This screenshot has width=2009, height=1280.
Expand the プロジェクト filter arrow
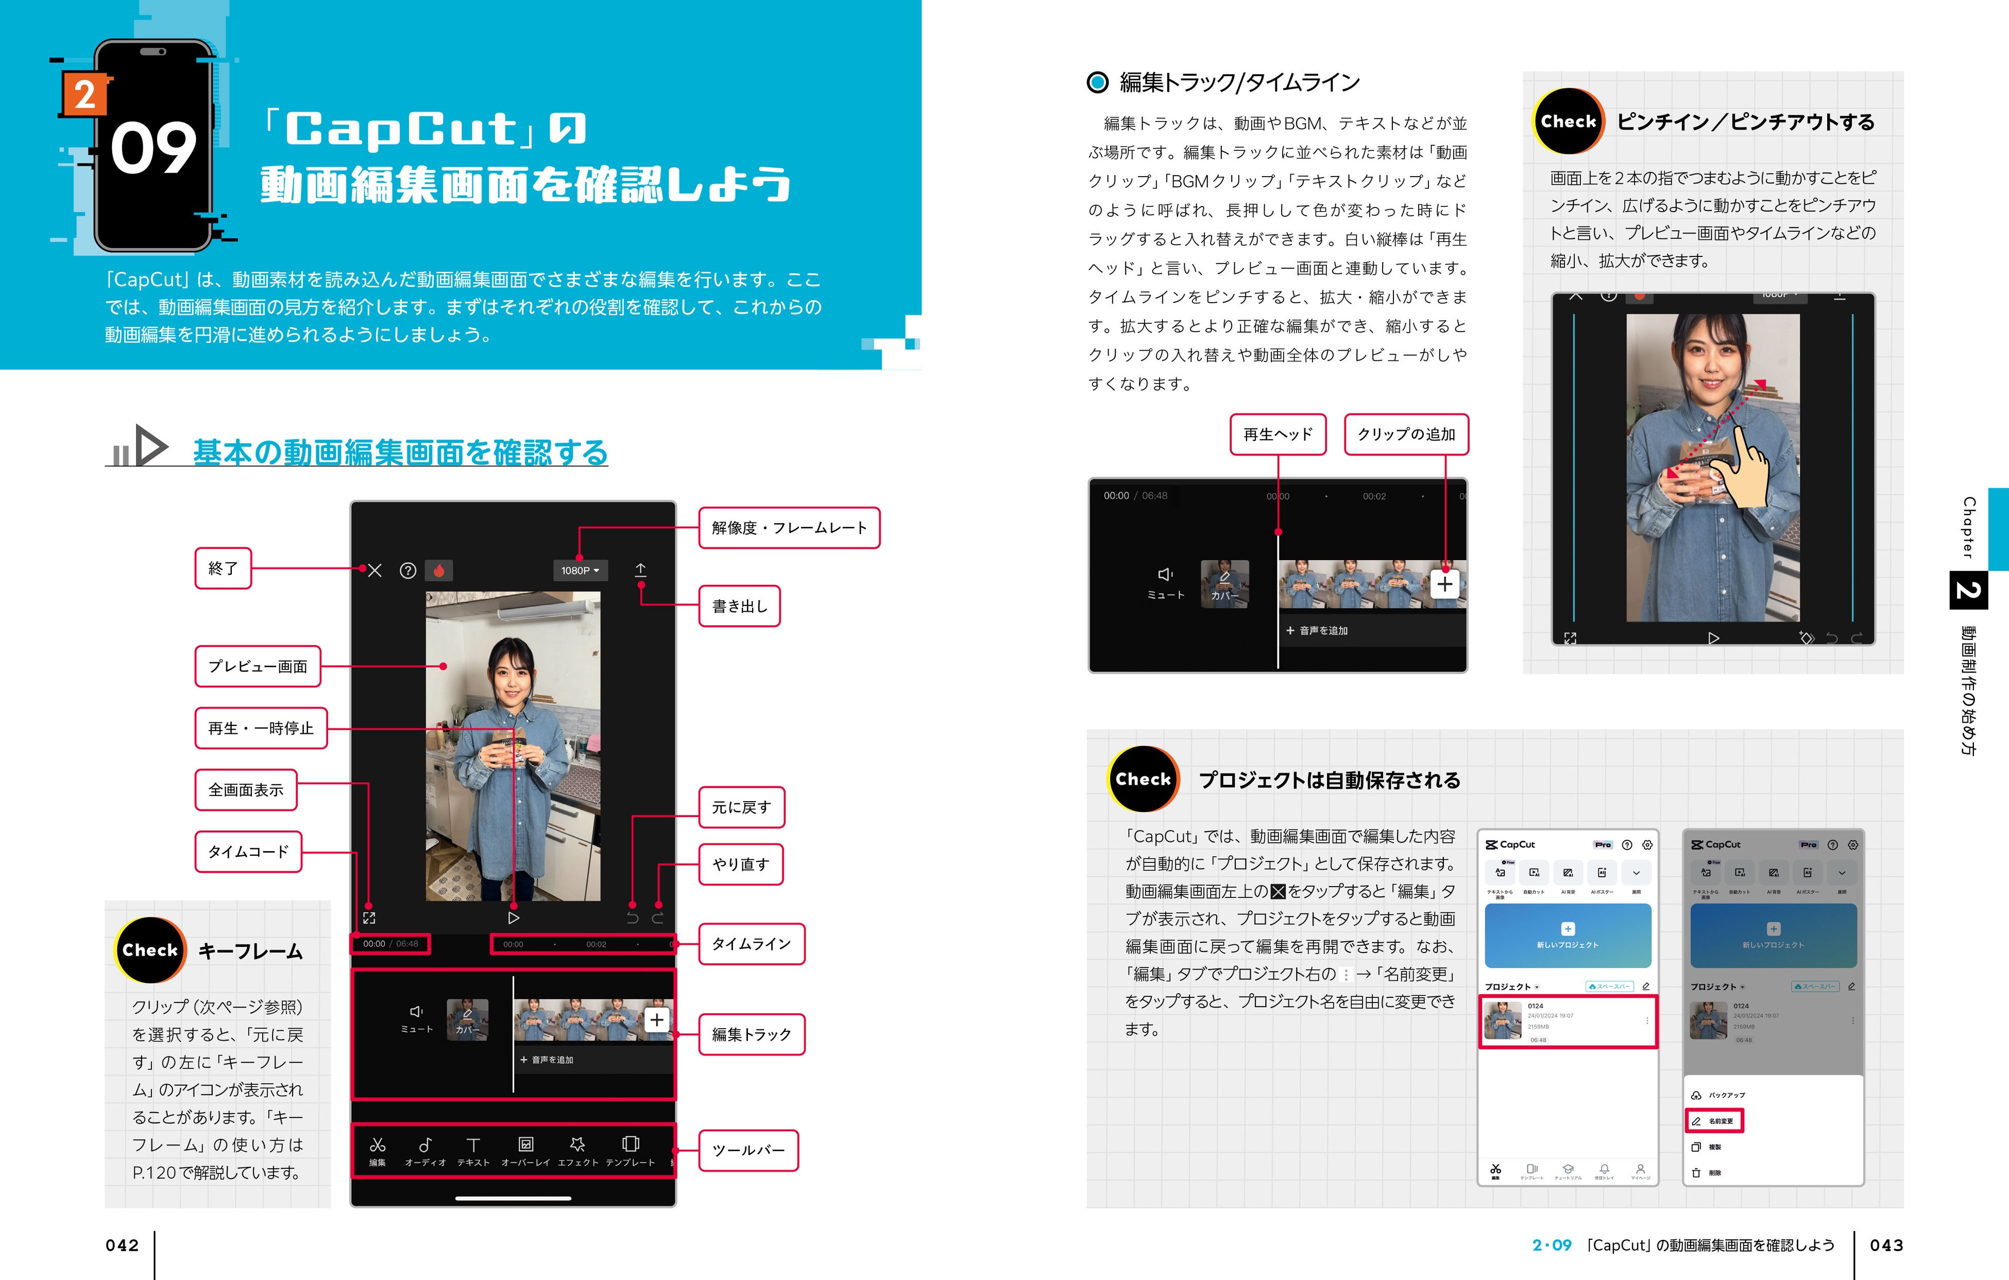(x=1537, y=987)
